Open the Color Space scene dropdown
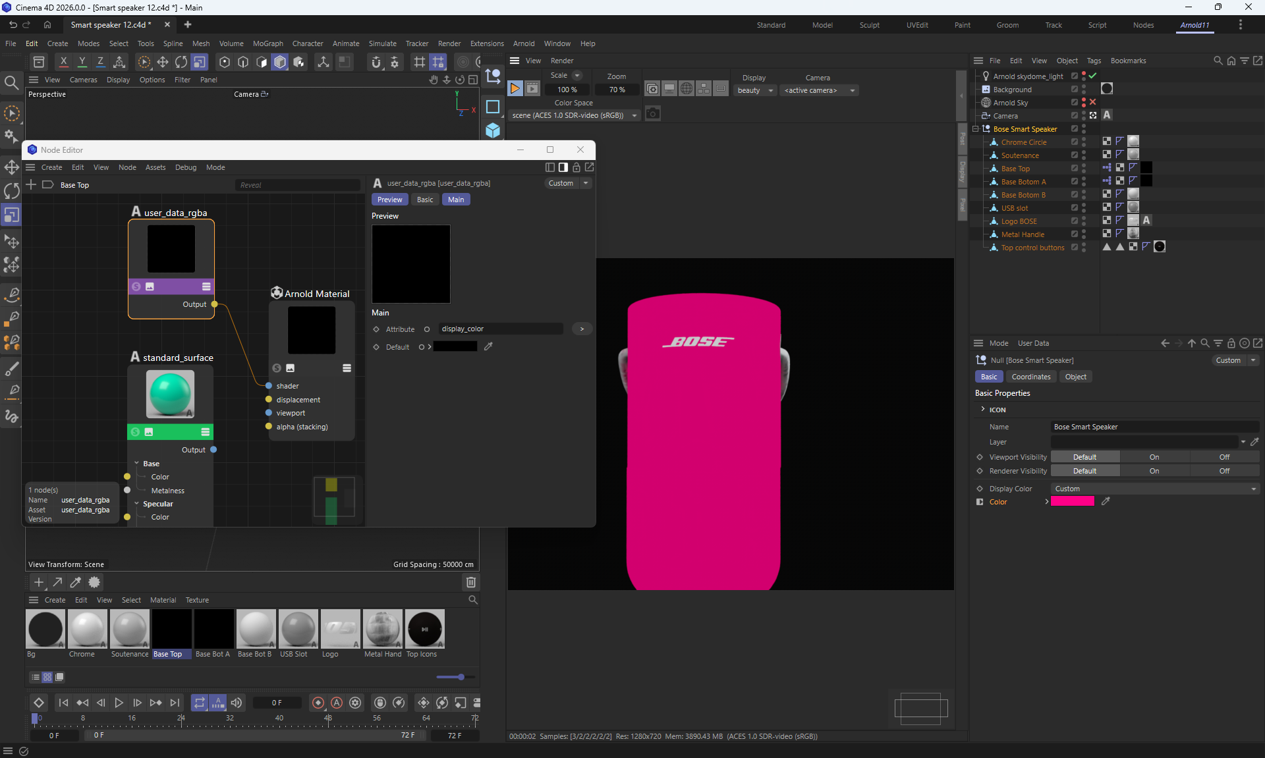The height and width of the screenshot is (758, 1265). coord(574,115)
